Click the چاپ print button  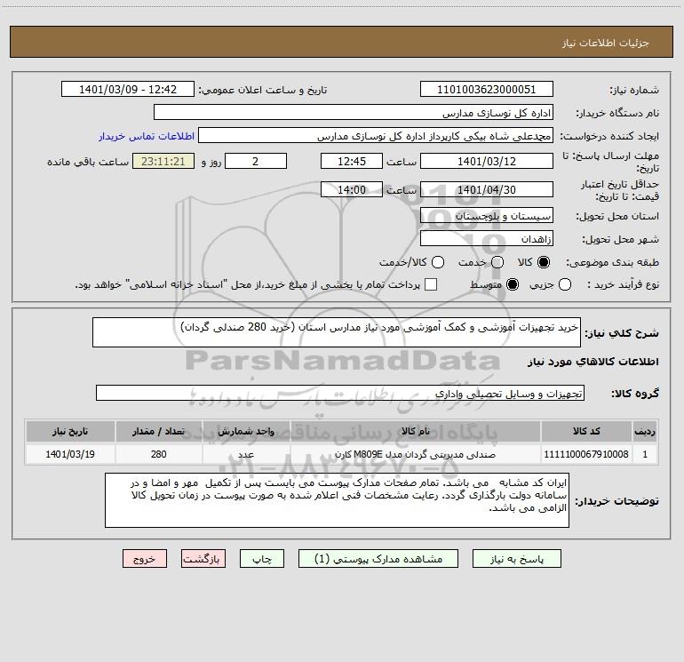tap(262, 559)
